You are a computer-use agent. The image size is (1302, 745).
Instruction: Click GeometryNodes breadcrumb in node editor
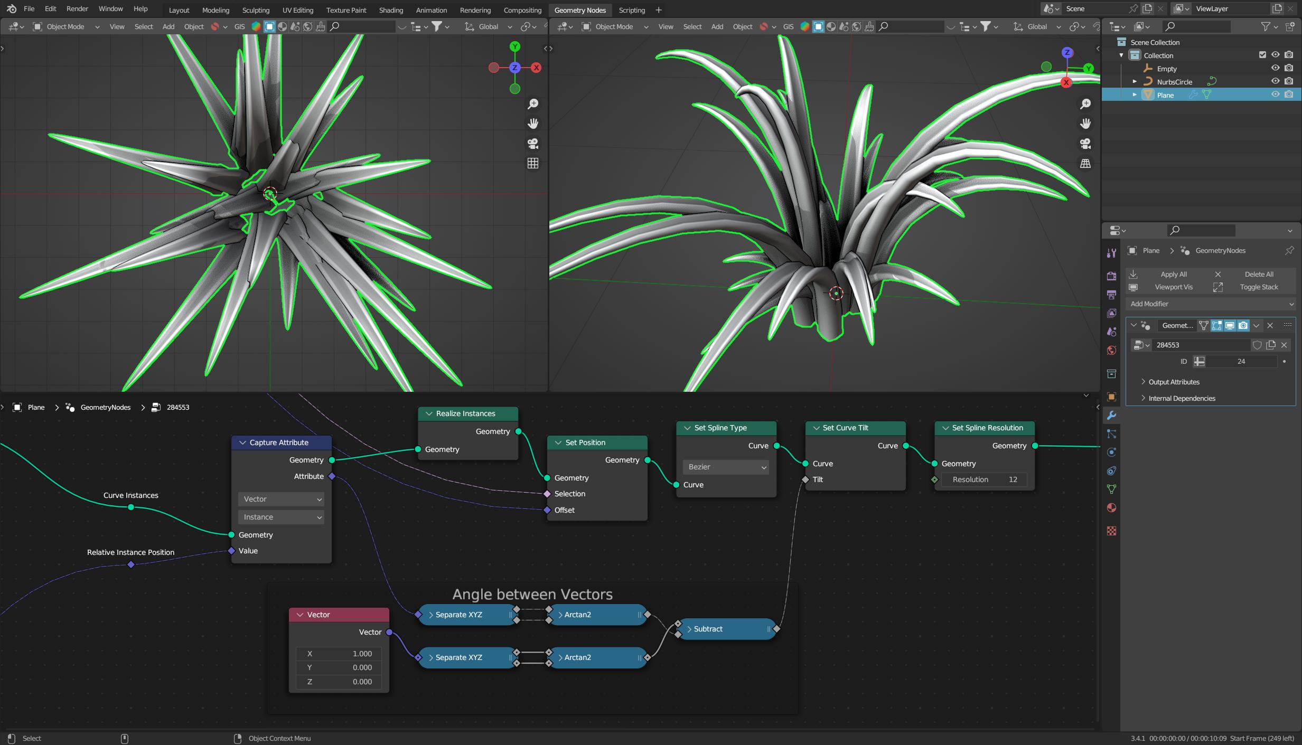tap(105, 407)
